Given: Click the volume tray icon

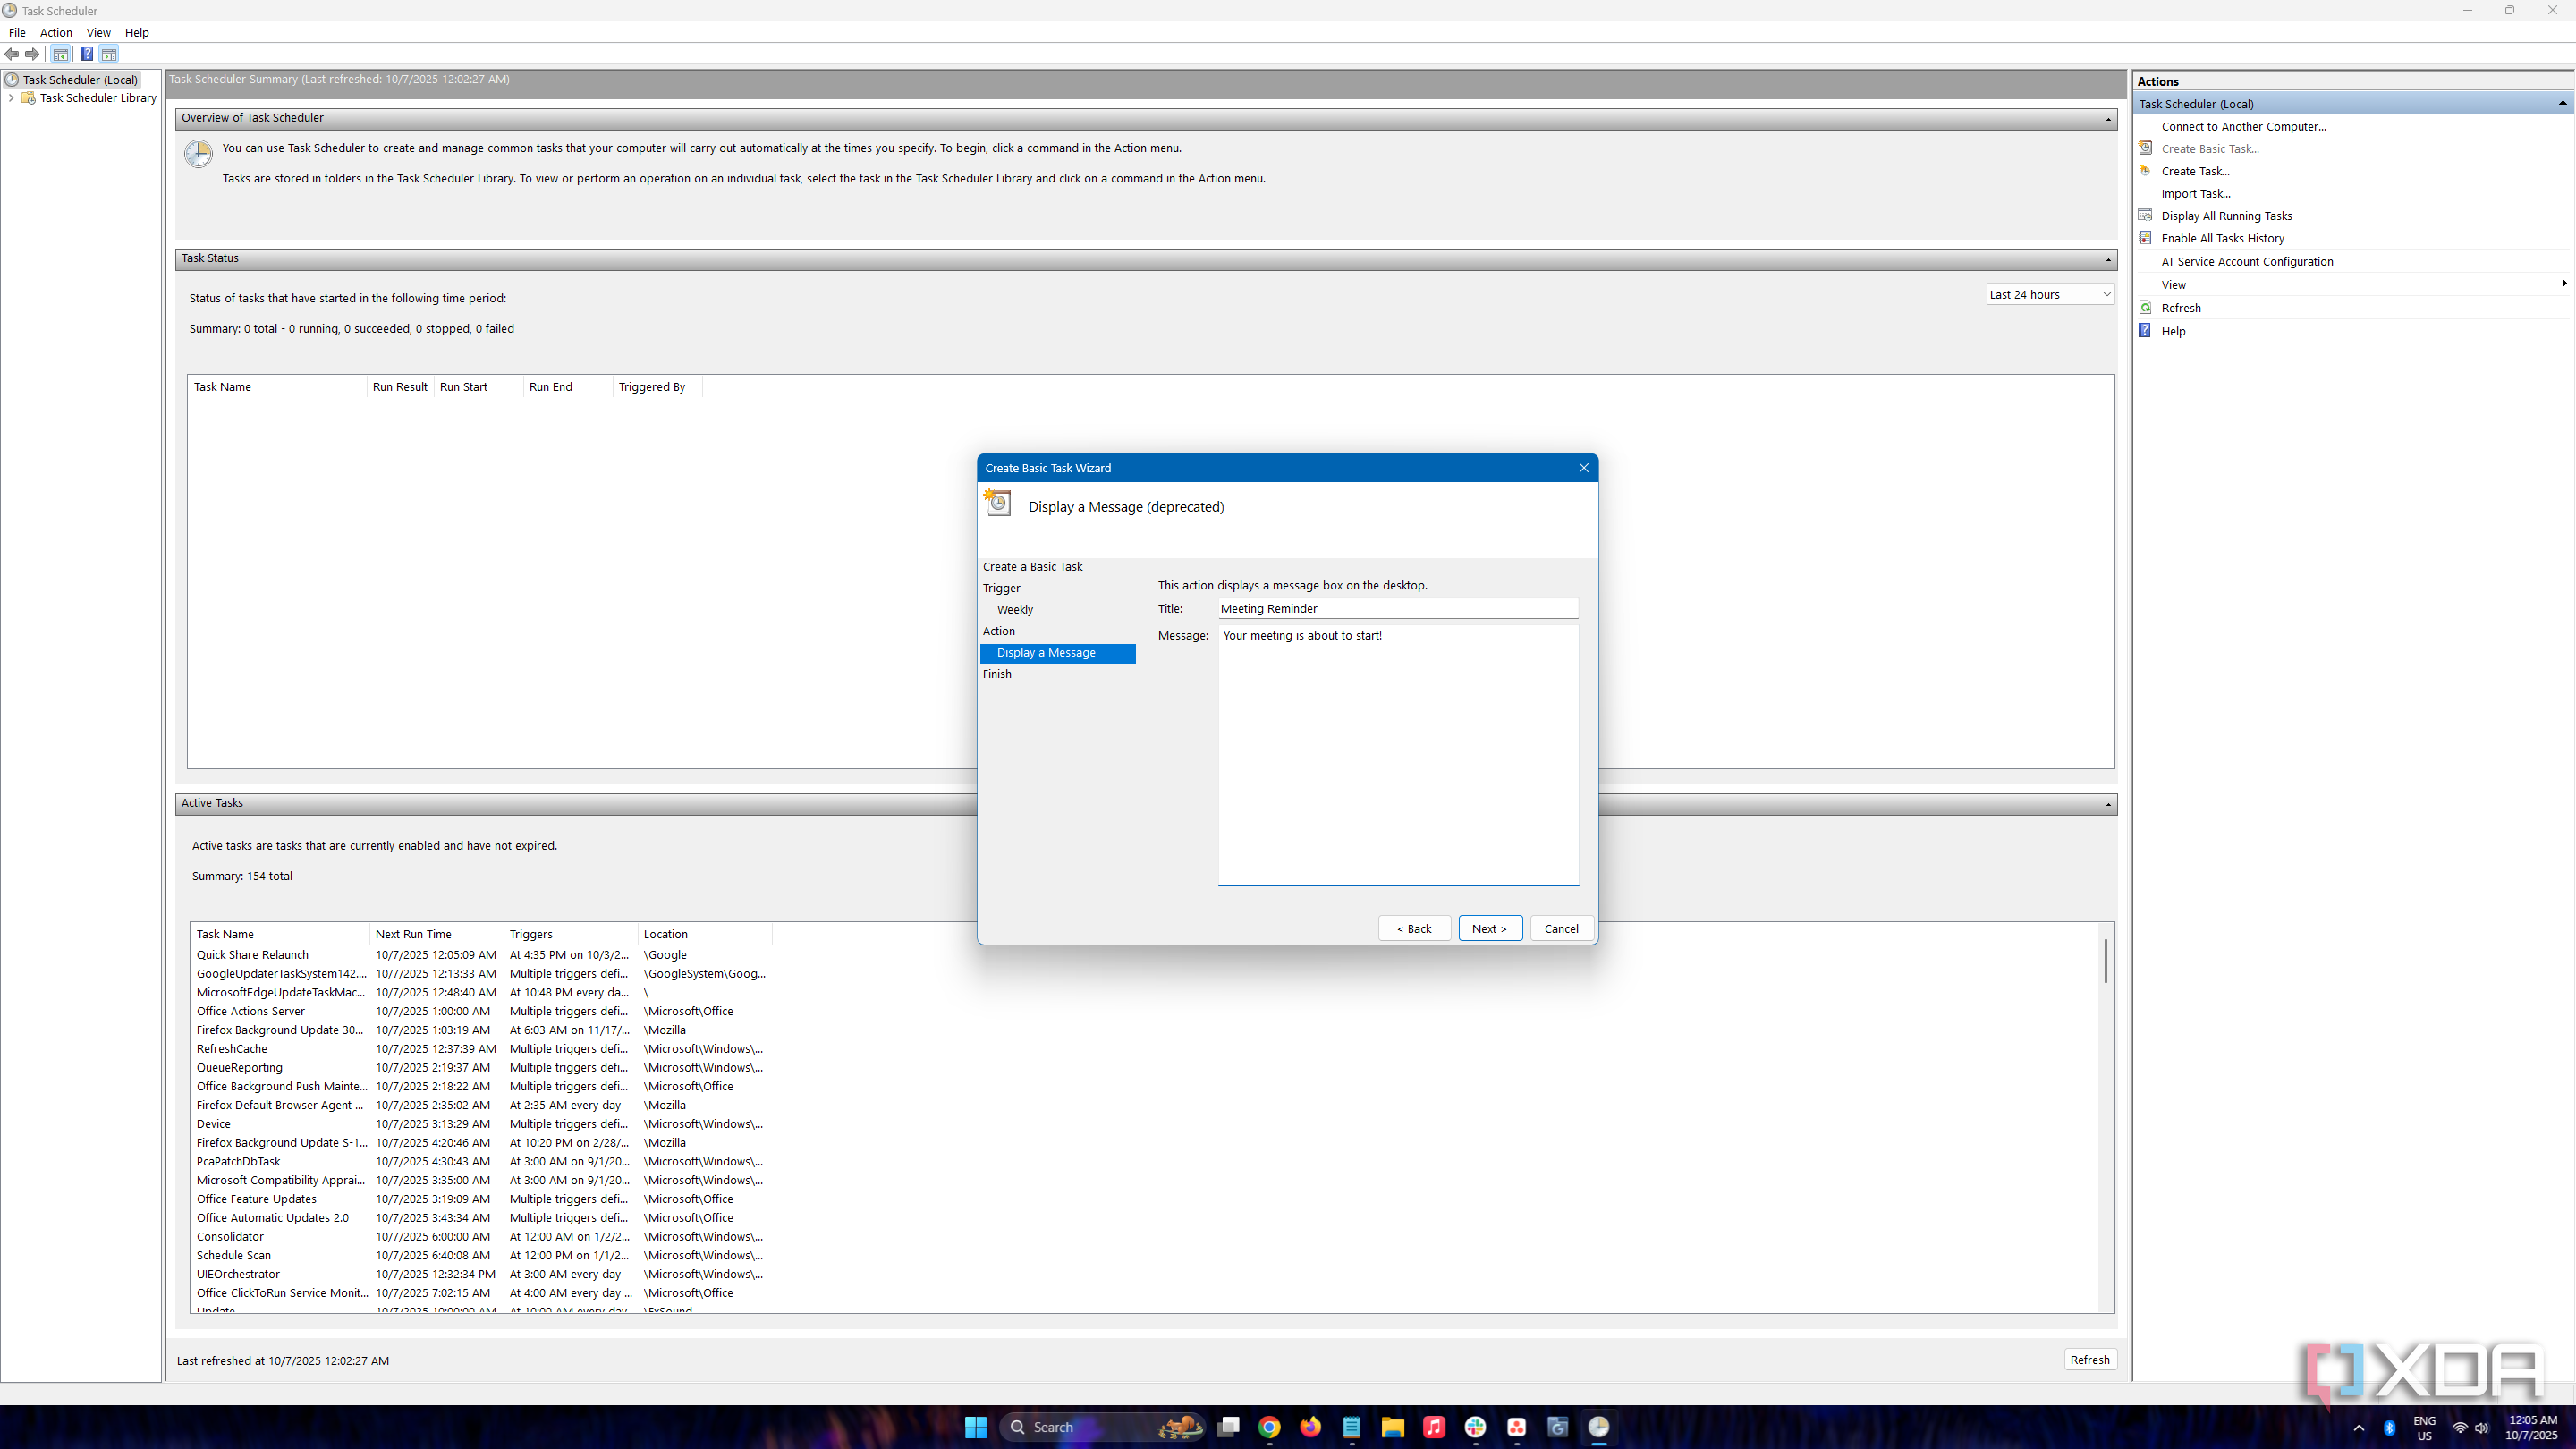Looking at the screenshot, I should pos(2481,1428).
